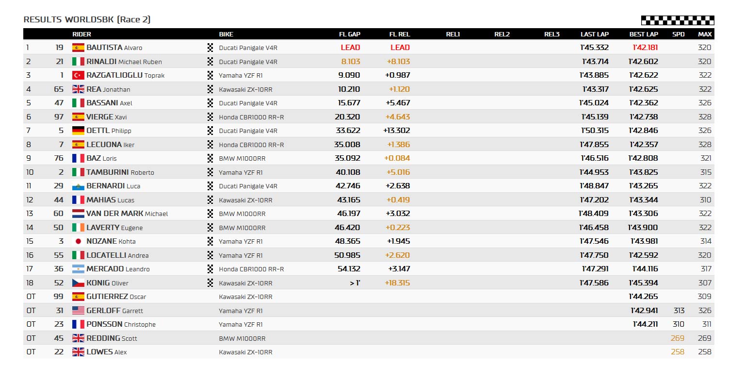This screenshot has width=745, height=366.
Task: Click rider name BASSANI Axel
Action: 109,103
